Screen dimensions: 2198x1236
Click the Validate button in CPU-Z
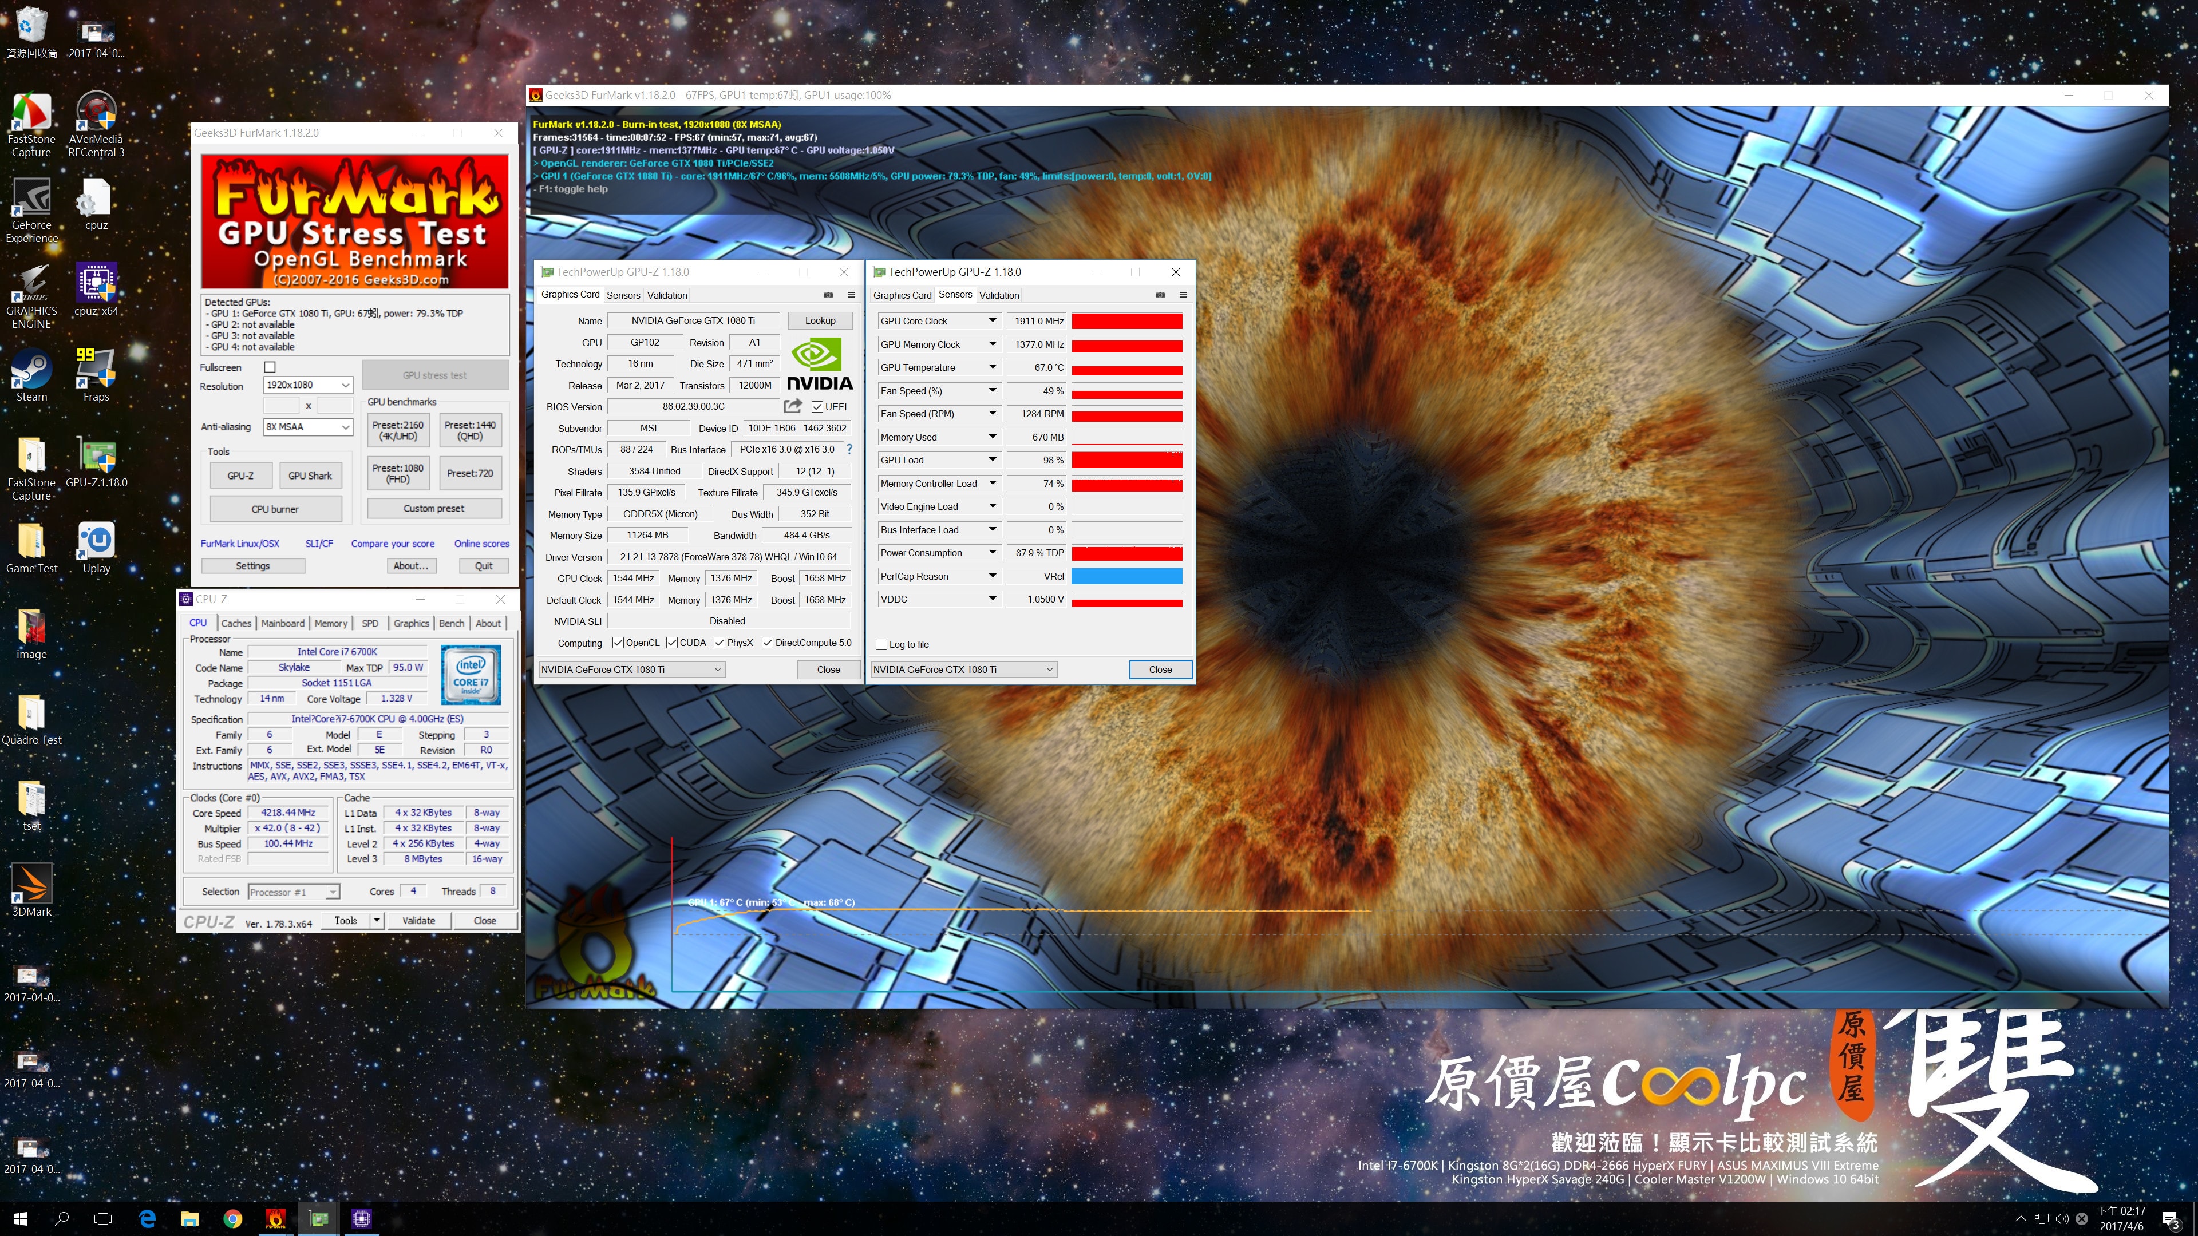pos(418,920)
